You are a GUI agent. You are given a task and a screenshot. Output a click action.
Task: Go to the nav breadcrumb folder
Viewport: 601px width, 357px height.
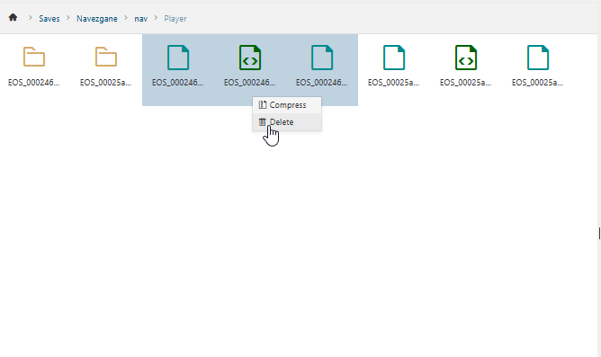(140, 18)
